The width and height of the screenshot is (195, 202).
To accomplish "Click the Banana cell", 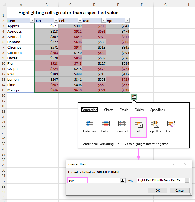I will tap(21, 42).
